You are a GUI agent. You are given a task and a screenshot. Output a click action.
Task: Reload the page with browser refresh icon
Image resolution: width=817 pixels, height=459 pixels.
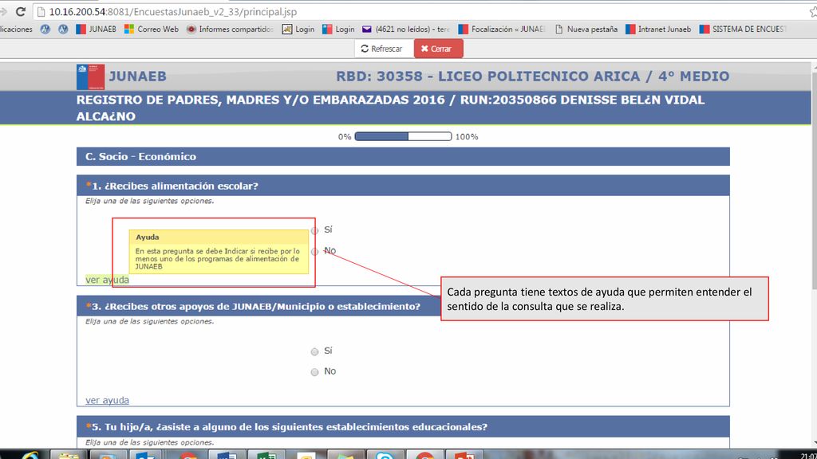click(20, 11)
